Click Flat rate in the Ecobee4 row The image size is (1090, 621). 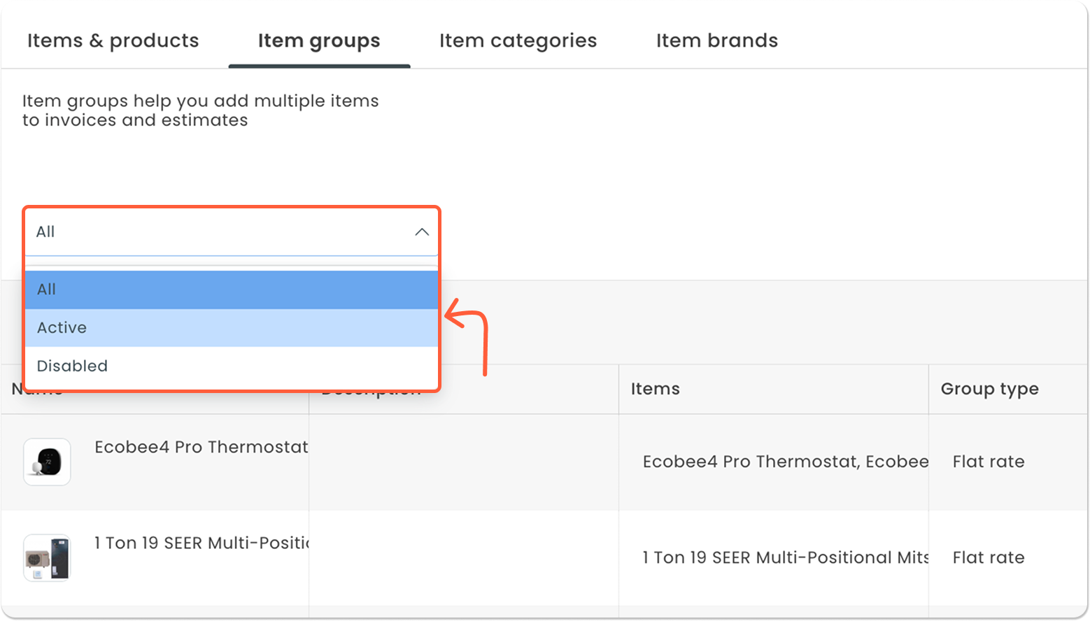point(988,462)
